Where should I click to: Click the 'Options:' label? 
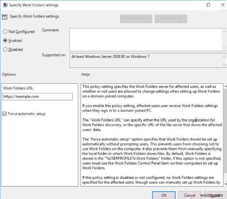tap(9, 74)
